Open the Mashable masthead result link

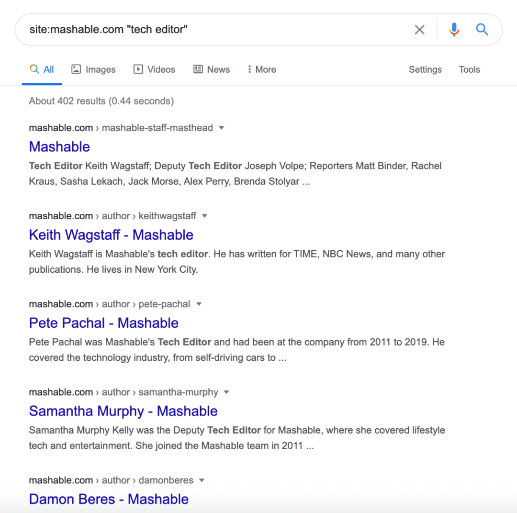point(59,147)
